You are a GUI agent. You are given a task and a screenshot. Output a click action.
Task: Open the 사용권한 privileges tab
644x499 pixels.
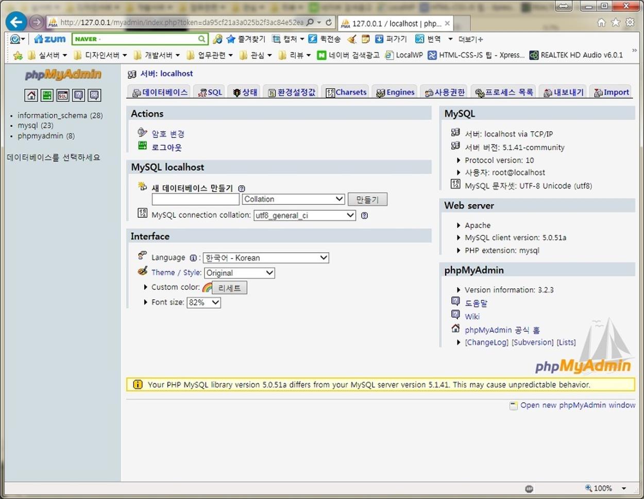pos(445,92)
